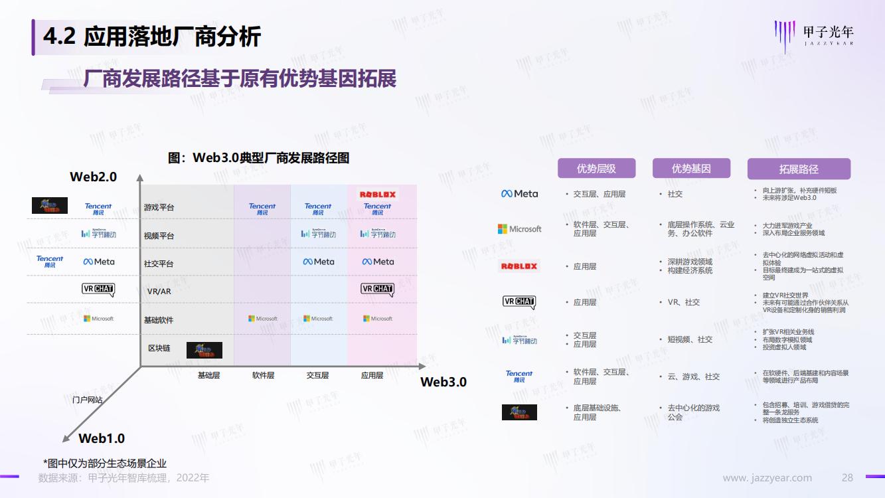
Task: Select the subtitle 厂商发展路径基于原有优势基因拓展
Action: click(240, 78)
